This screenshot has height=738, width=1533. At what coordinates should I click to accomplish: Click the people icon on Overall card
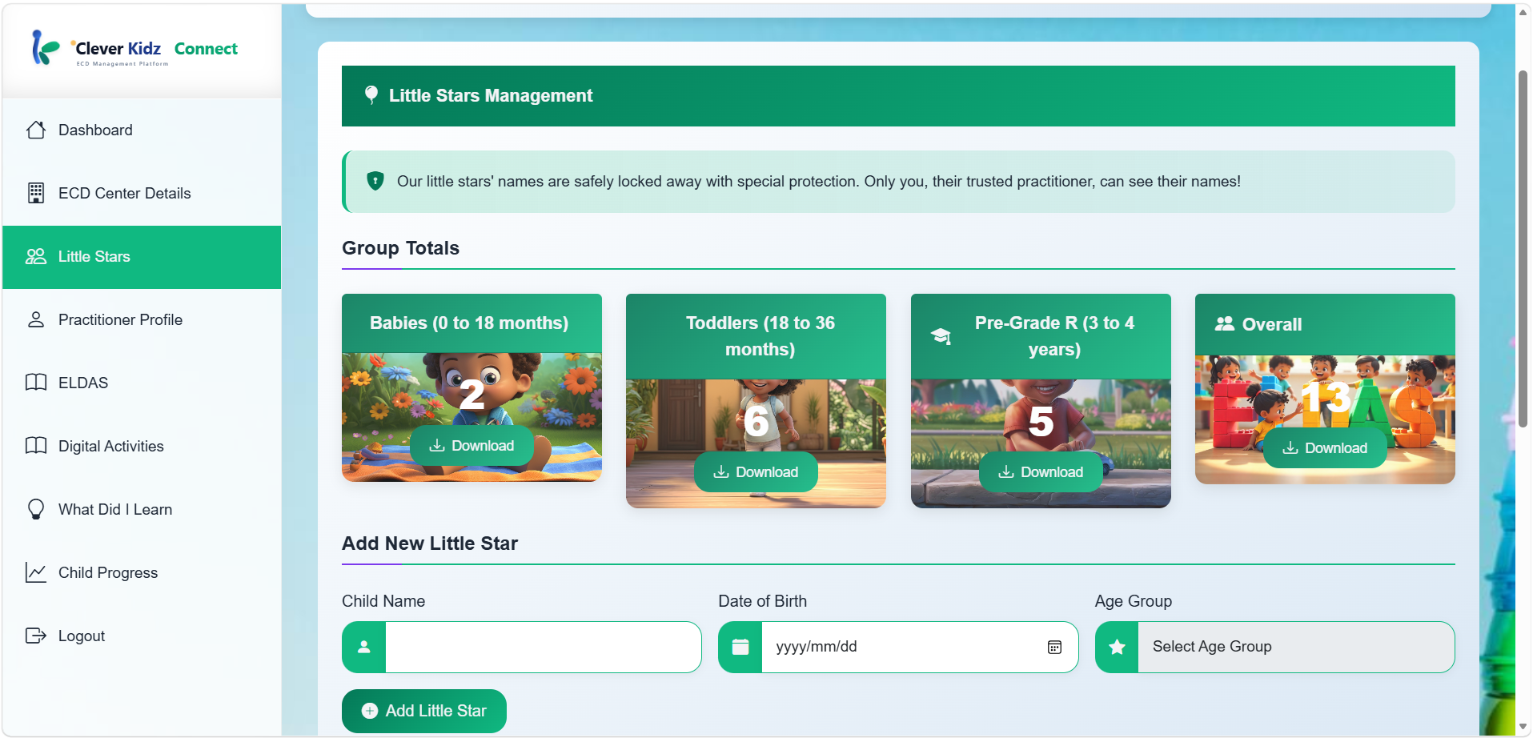coord(1224,324)
